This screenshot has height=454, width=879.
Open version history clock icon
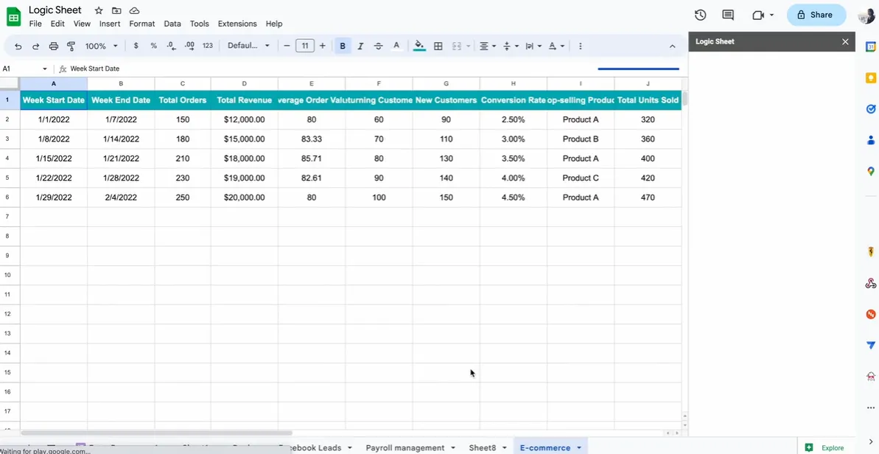coord(700,15)
